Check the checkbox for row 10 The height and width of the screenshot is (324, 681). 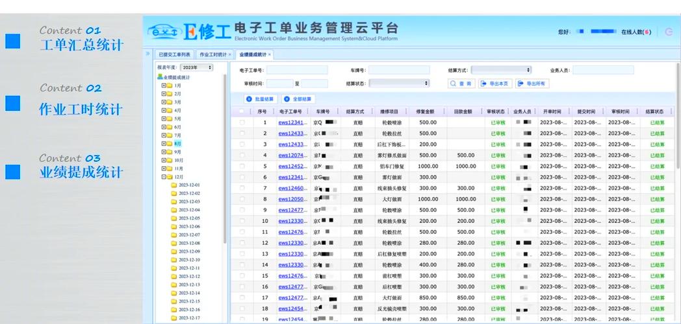tap(242, 221)
